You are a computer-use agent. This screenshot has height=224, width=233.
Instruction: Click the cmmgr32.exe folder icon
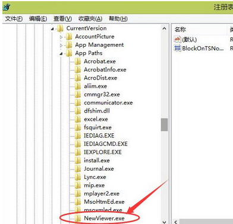click(78, 95)
